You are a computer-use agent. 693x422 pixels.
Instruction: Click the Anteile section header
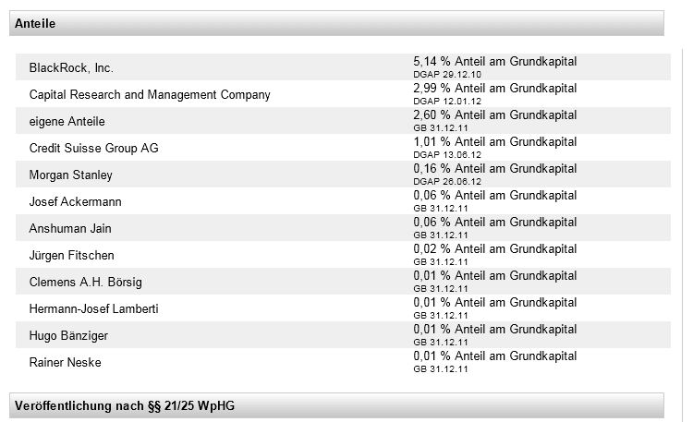pos(336,23)
